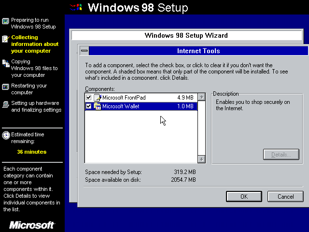Click the 36 minutes remaining text
This screenshot has width=309, height=232.
(x=32, y=152)
